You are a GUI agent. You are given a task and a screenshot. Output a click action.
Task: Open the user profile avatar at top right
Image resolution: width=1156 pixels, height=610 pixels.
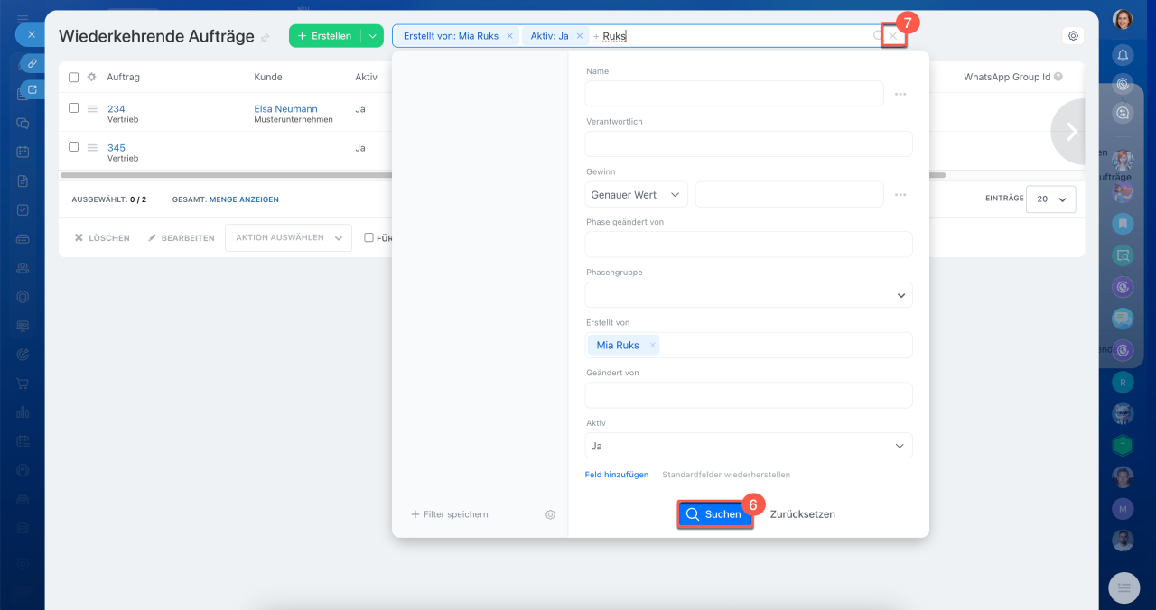pos(1123,20)
